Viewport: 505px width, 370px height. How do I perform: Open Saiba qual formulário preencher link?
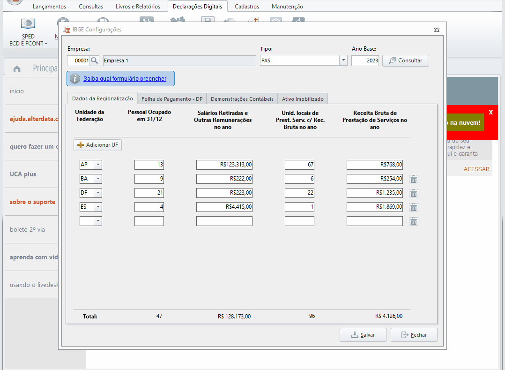click(x=125, y=79)
